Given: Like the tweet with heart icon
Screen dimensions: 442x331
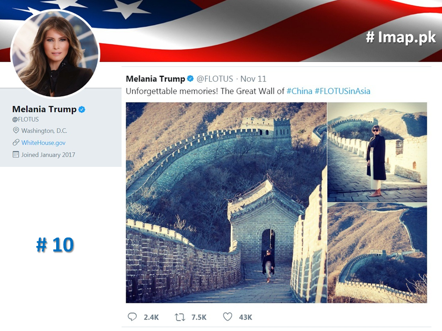Looking at the screenshot, I should [227, 317].
